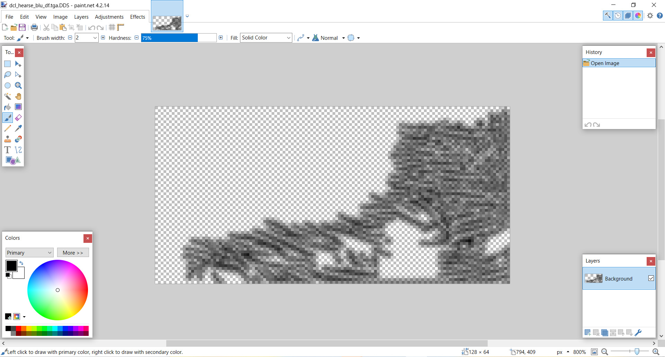Open the antialiasing mode dropdown
The width and height of the screenshot is (665, 357).
303,38
